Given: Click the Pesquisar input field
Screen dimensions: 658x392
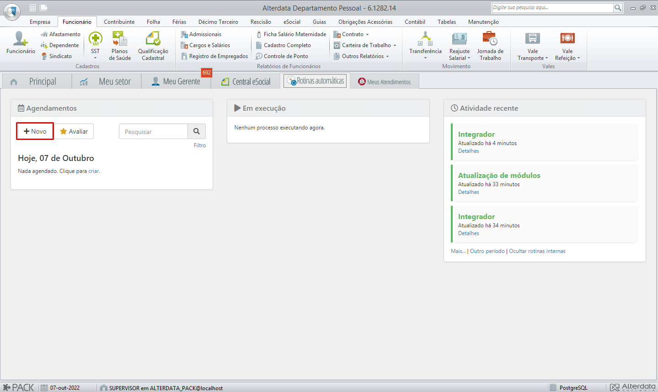Looking at the screenshot, I should [153, 131].
